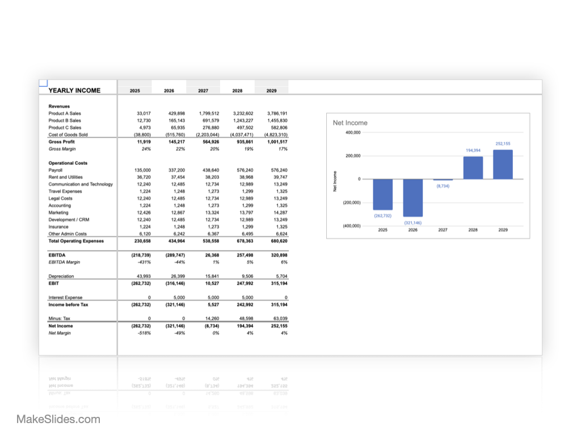The height and width of the screenshot is (435, 581).
Task: Click the MakeSlides.com watermark link
Action: tap(58, 420)
